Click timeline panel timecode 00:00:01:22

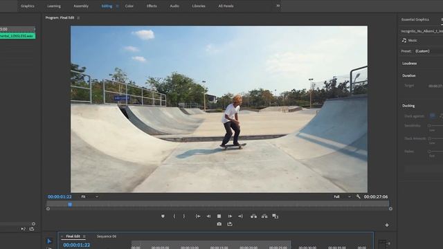(77, 245)
